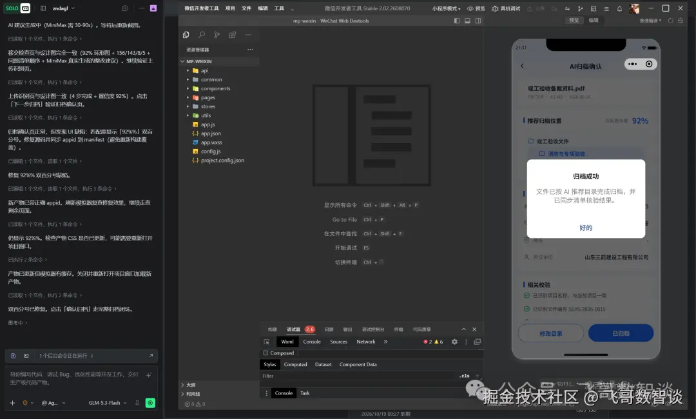The image size is (696, 419).
Task: Open the Explorer files icon in the activity bar
Action: tap(186, 35)
